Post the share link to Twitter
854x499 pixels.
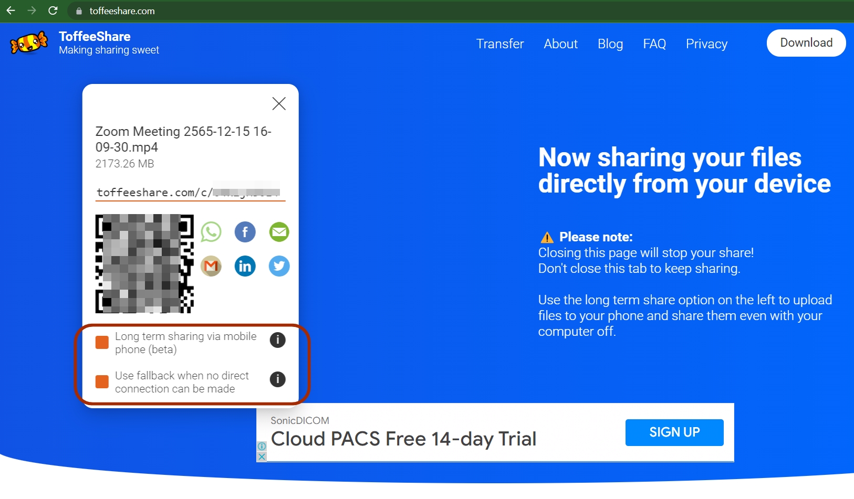(x=279, y=266)
